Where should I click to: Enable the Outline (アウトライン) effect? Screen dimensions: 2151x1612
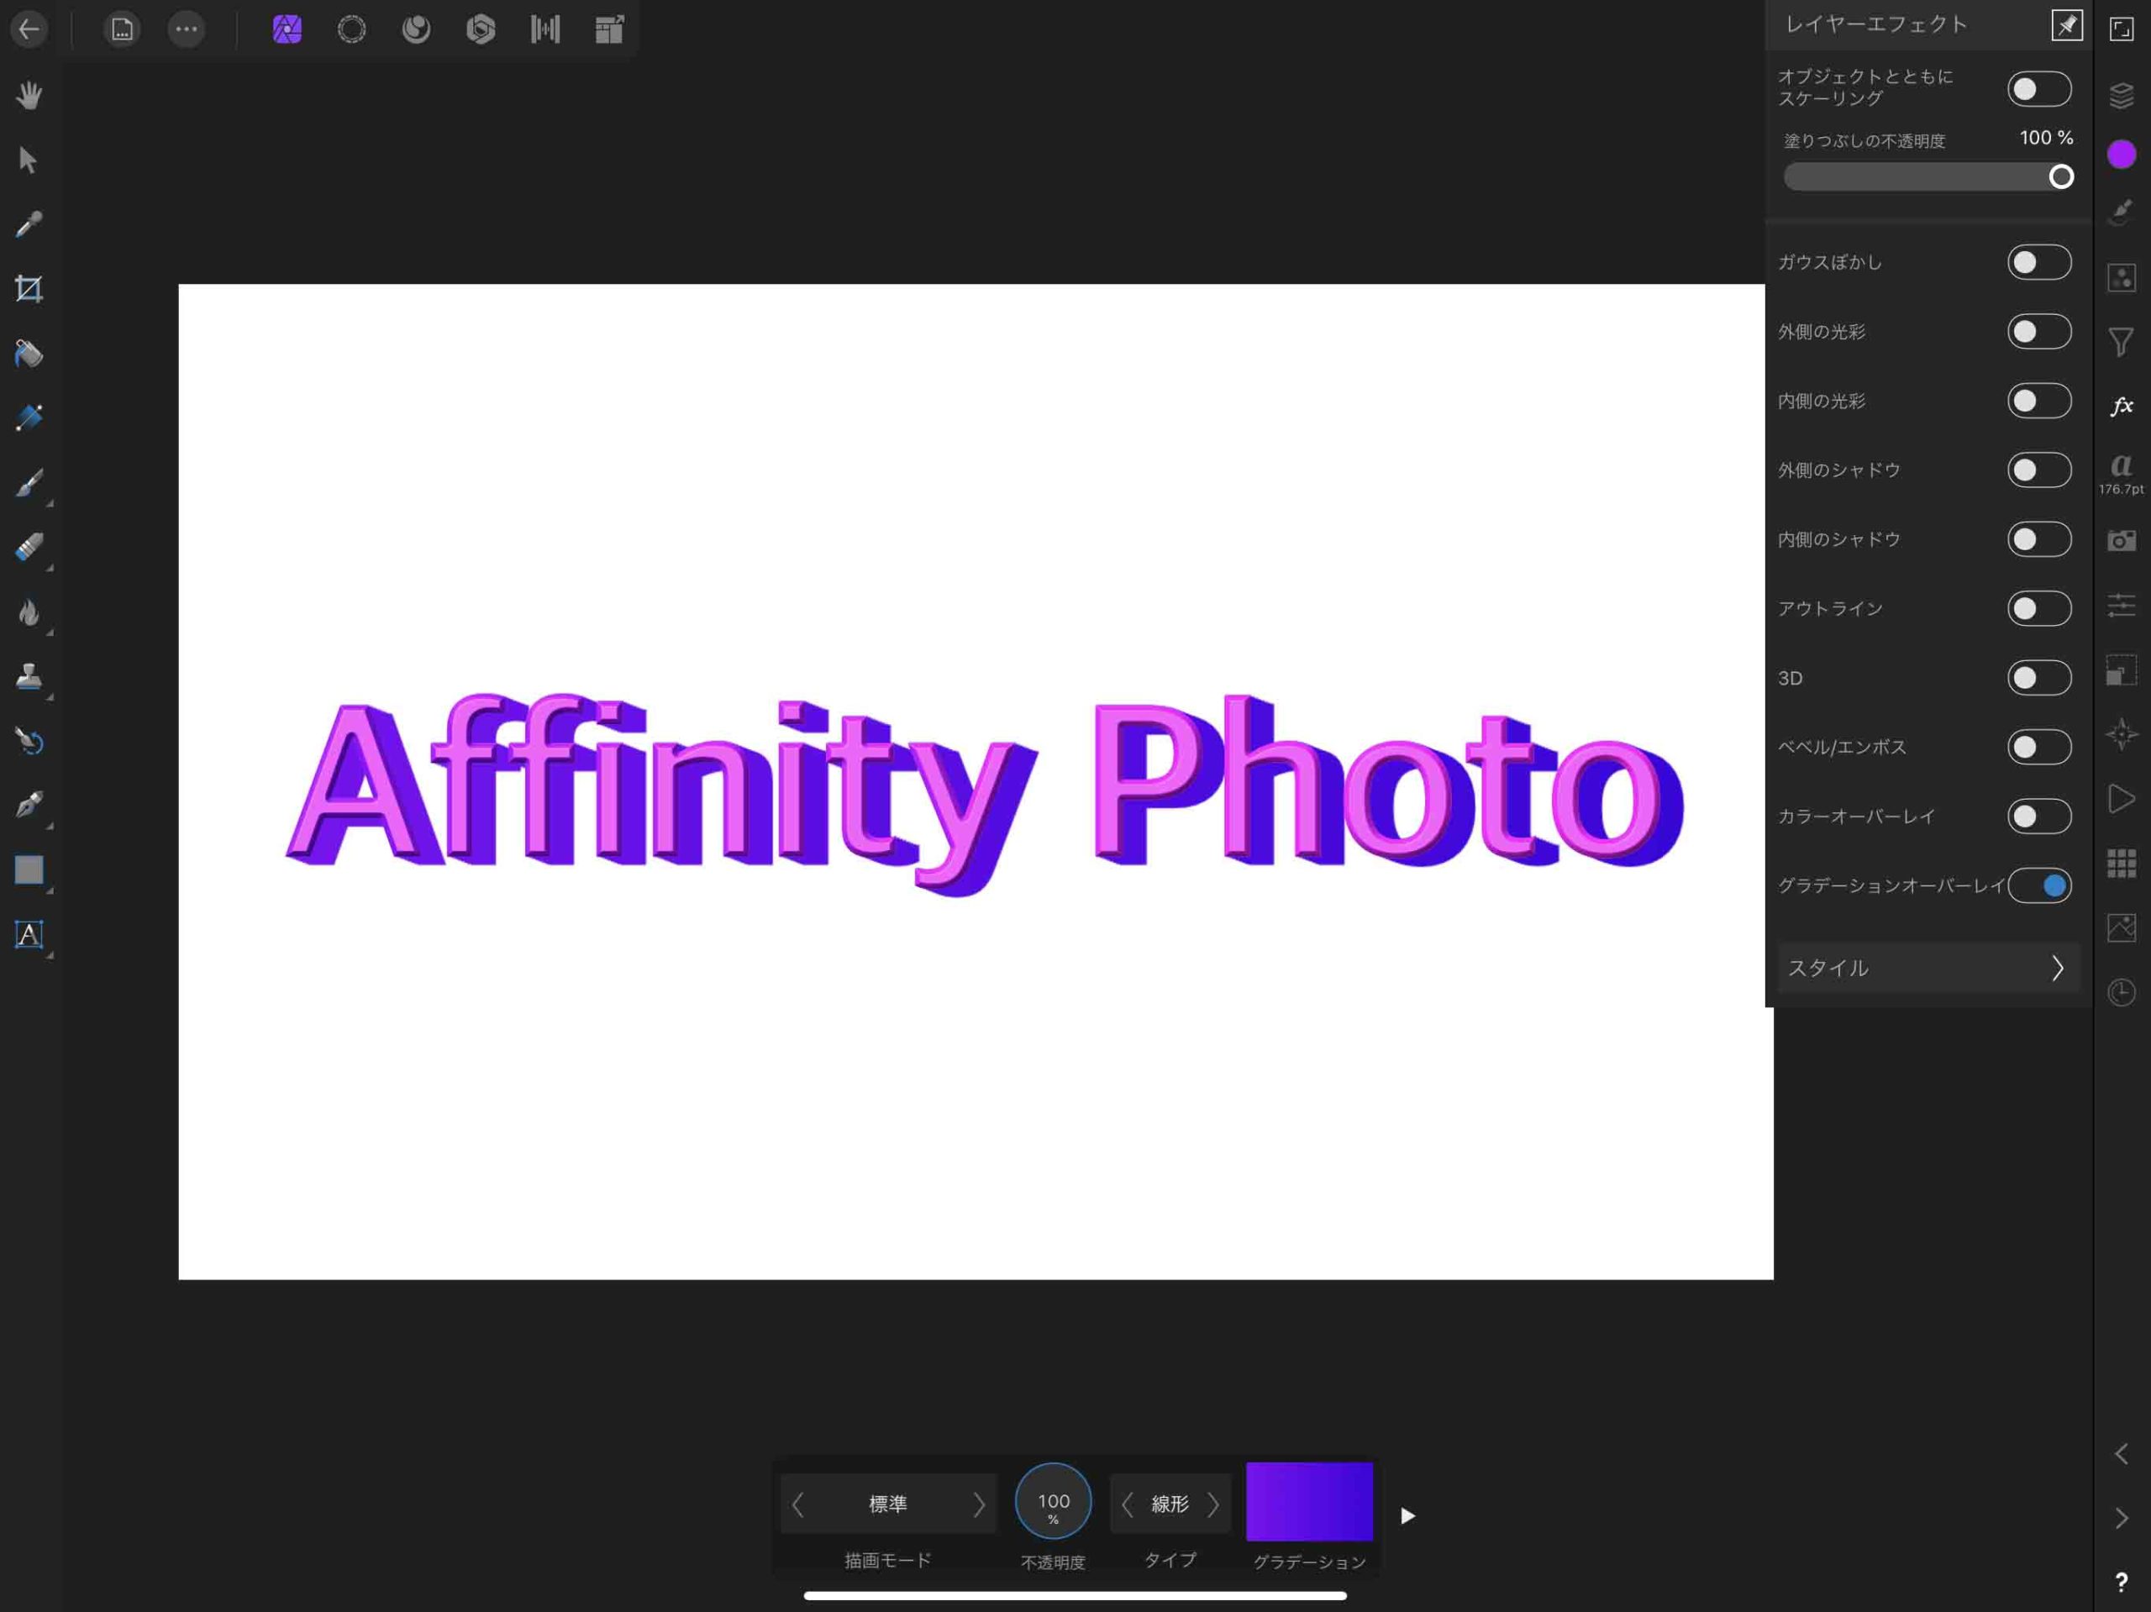tap(2039, 609)
